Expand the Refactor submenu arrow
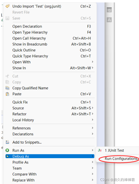Screen dimensions: 139x184 click(x=92, y=114)
